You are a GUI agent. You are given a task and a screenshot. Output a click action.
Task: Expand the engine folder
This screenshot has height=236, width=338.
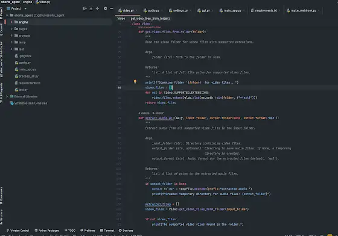tap(11, 22)
